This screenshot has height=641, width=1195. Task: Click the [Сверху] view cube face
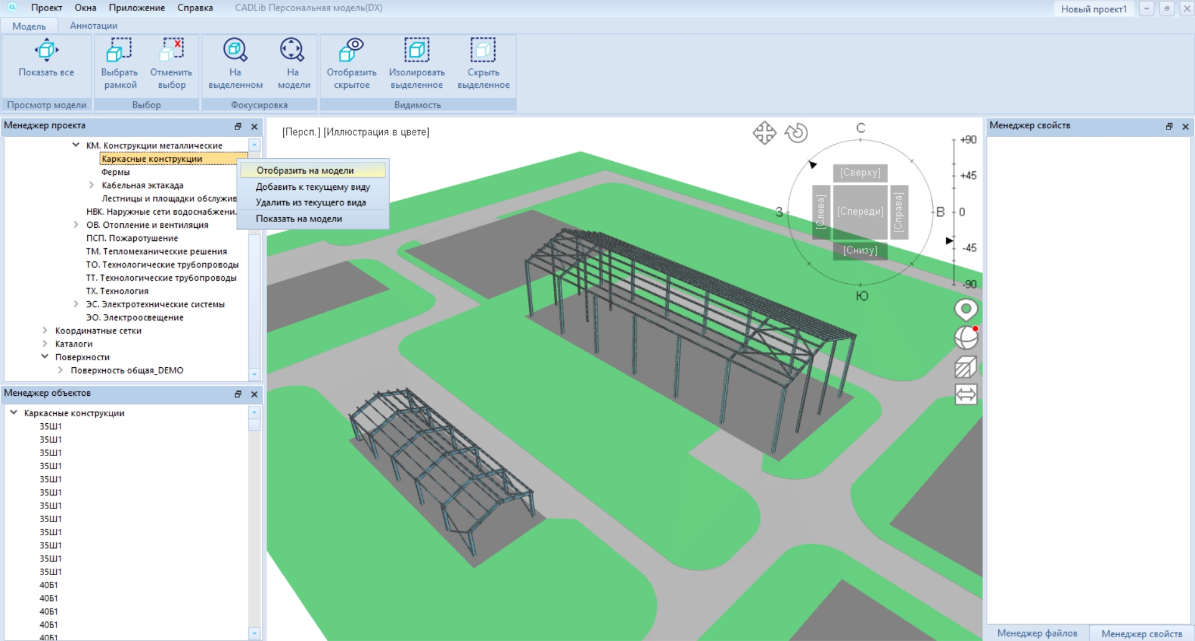[860, 172]
